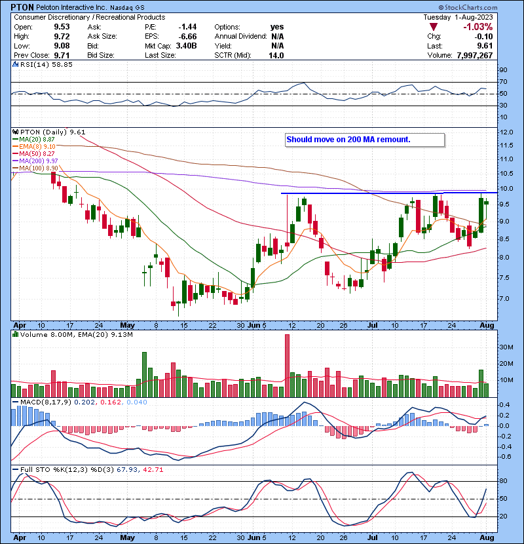Click the 'Should move on 200 MA remount.' annotation
The height and width of the screenshot is (544, 524).
coord(348,140)
